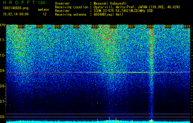Screen dimensions: 193x123
Task: Click the 1.0 frequency axis label
Action: [2, 56]
